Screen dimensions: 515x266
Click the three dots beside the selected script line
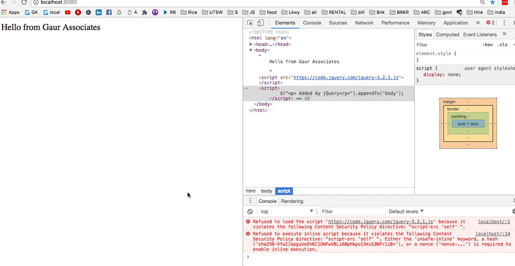pyautogui.click(x=246, y=88)
